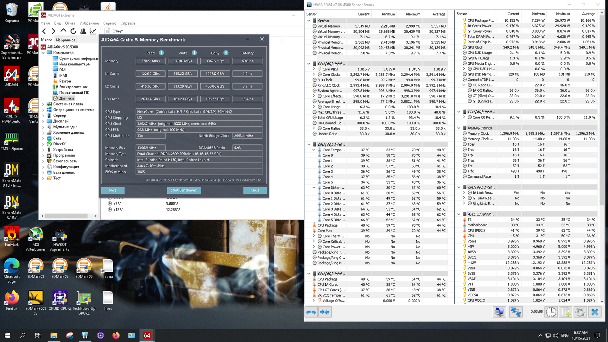Click the ENG language indicator in the tray
The image size is (608, 342).
pos(565,335)
